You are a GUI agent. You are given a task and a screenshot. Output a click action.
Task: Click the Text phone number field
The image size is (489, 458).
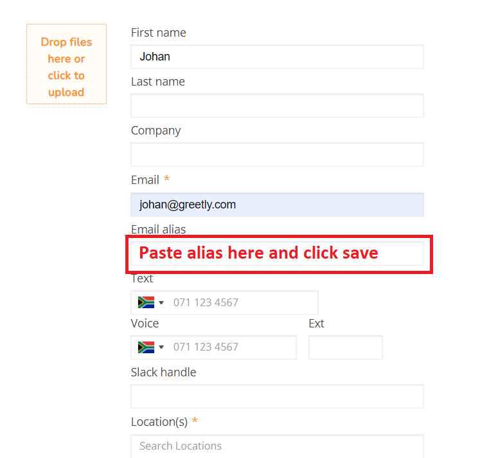point(224,302)
